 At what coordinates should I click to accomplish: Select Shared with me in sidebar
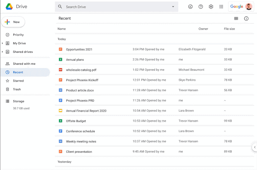(x=24, y=64)
